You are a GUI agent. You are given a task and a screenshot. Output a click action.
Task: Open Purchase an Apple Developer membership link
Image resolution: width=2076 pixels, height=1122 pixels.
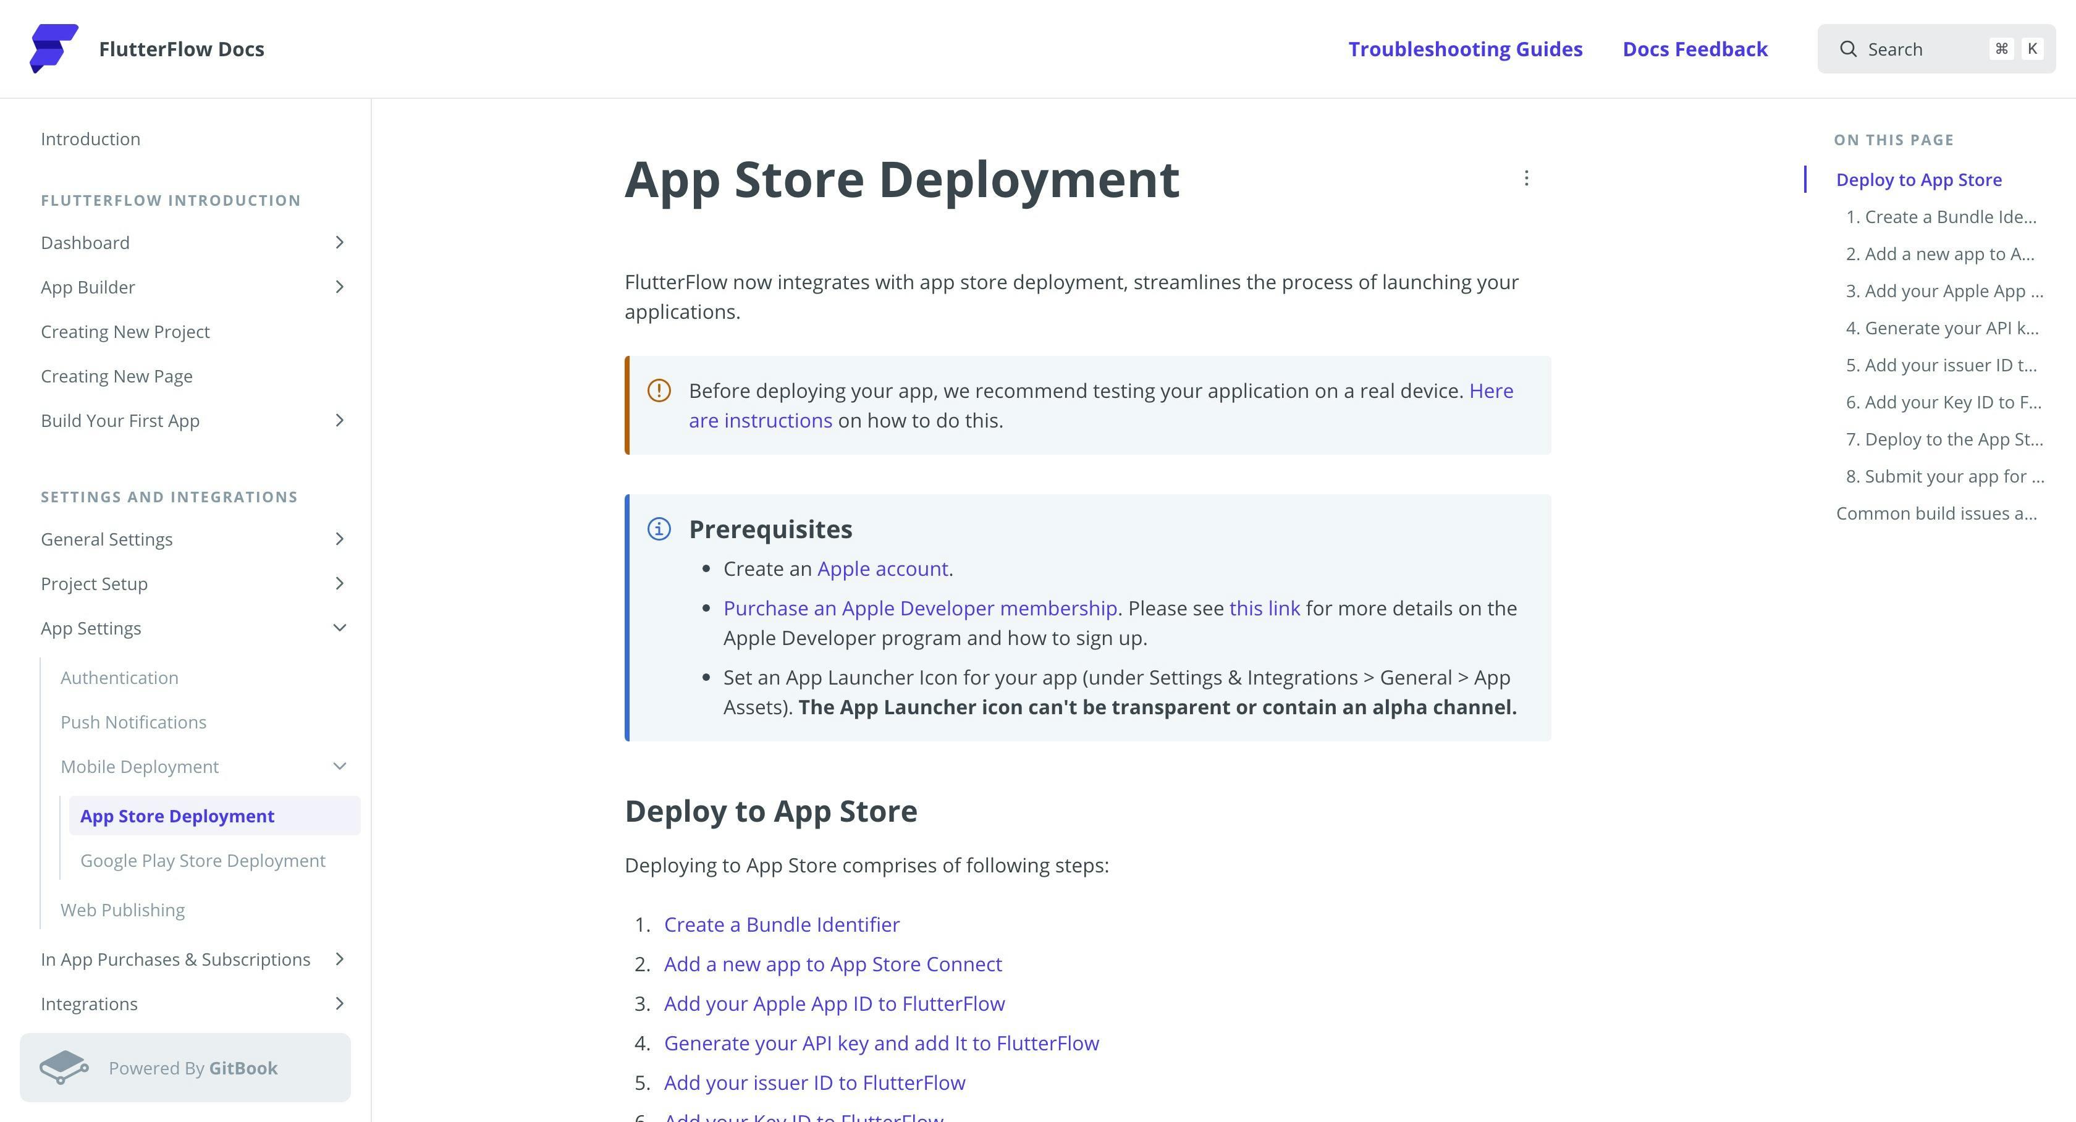pos(919,609)
